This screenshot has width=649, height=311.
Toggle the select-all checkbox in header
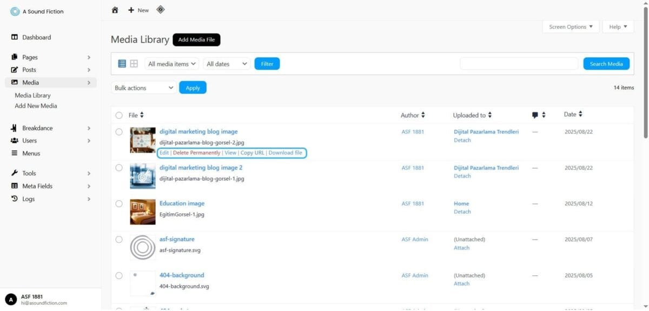119,115
